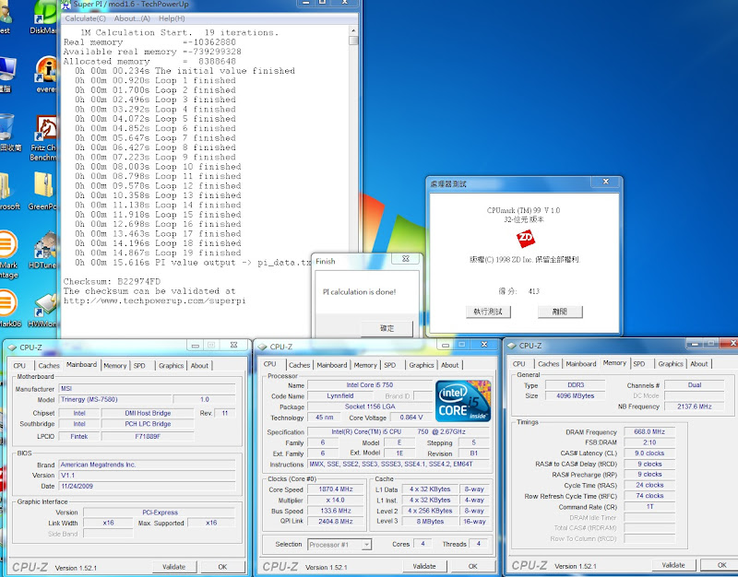
Task: Open Graphics tab in the processor CPU-Z window
Action: (x=422, y=365)
